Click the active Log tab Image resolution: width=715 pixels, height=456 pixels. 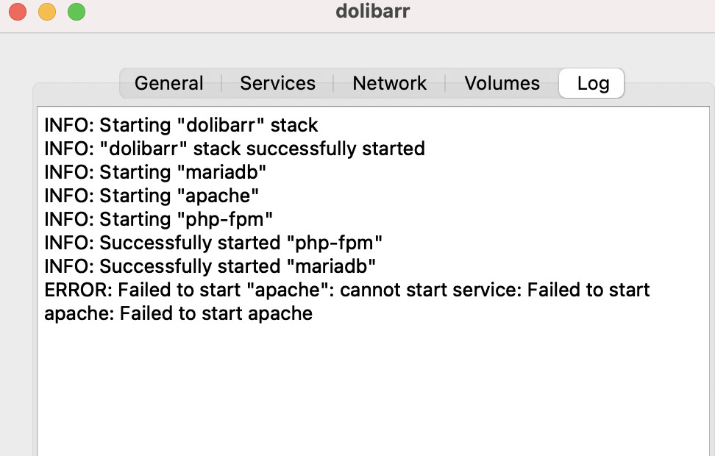click(x=591, y=83)
